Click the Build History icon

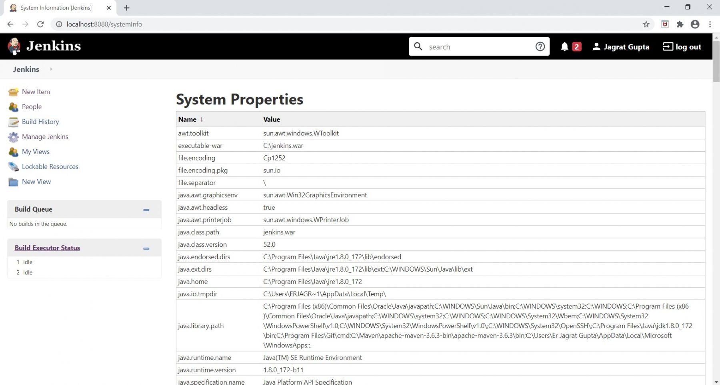coord(13,121)
